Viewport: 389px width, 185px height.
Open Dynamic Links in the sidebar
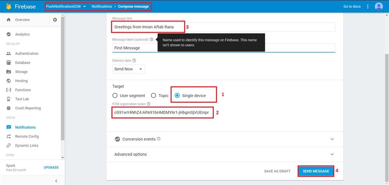click(x=27, y=146)
